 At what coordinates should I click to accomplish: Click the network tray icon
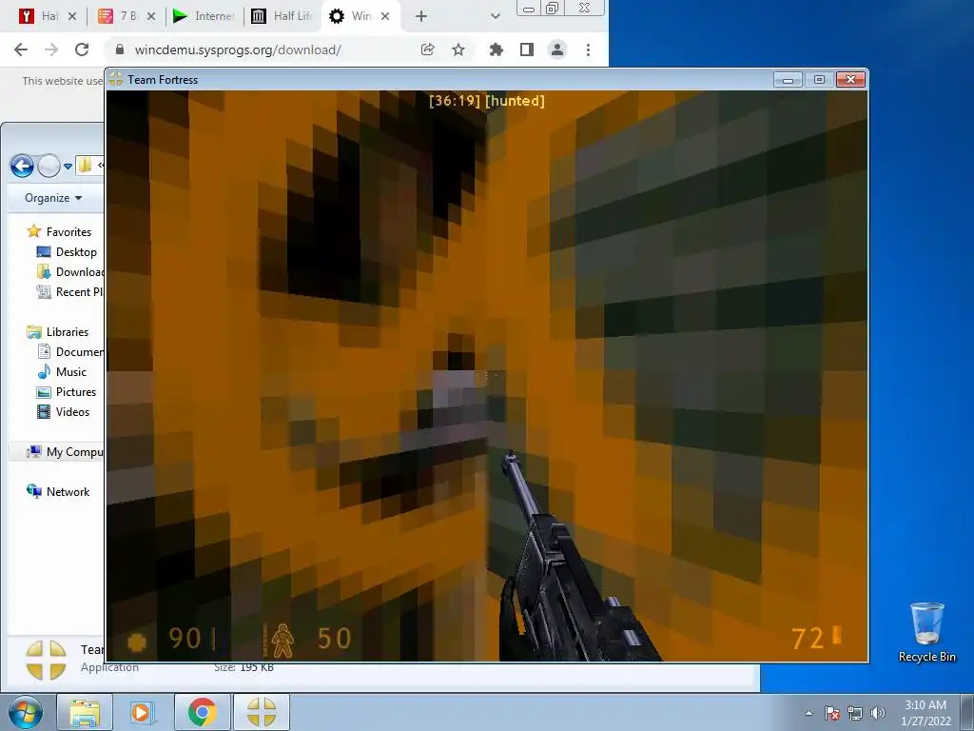click(855, 713)
